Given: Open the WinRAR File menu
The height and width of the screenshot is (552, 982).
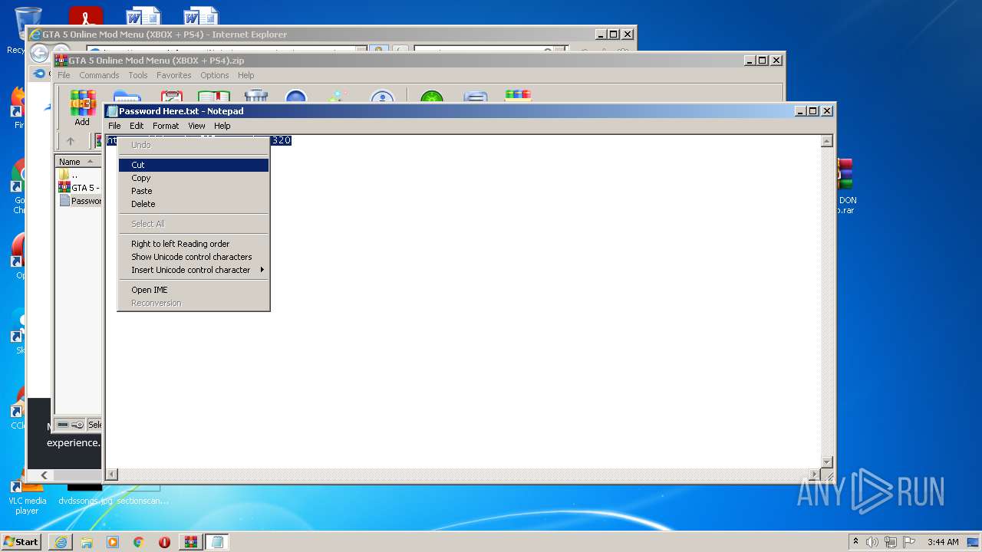Looking at the screenshot, I should (x=64, y=75).
